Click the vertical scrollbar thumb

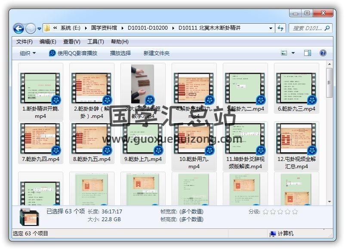330,83
